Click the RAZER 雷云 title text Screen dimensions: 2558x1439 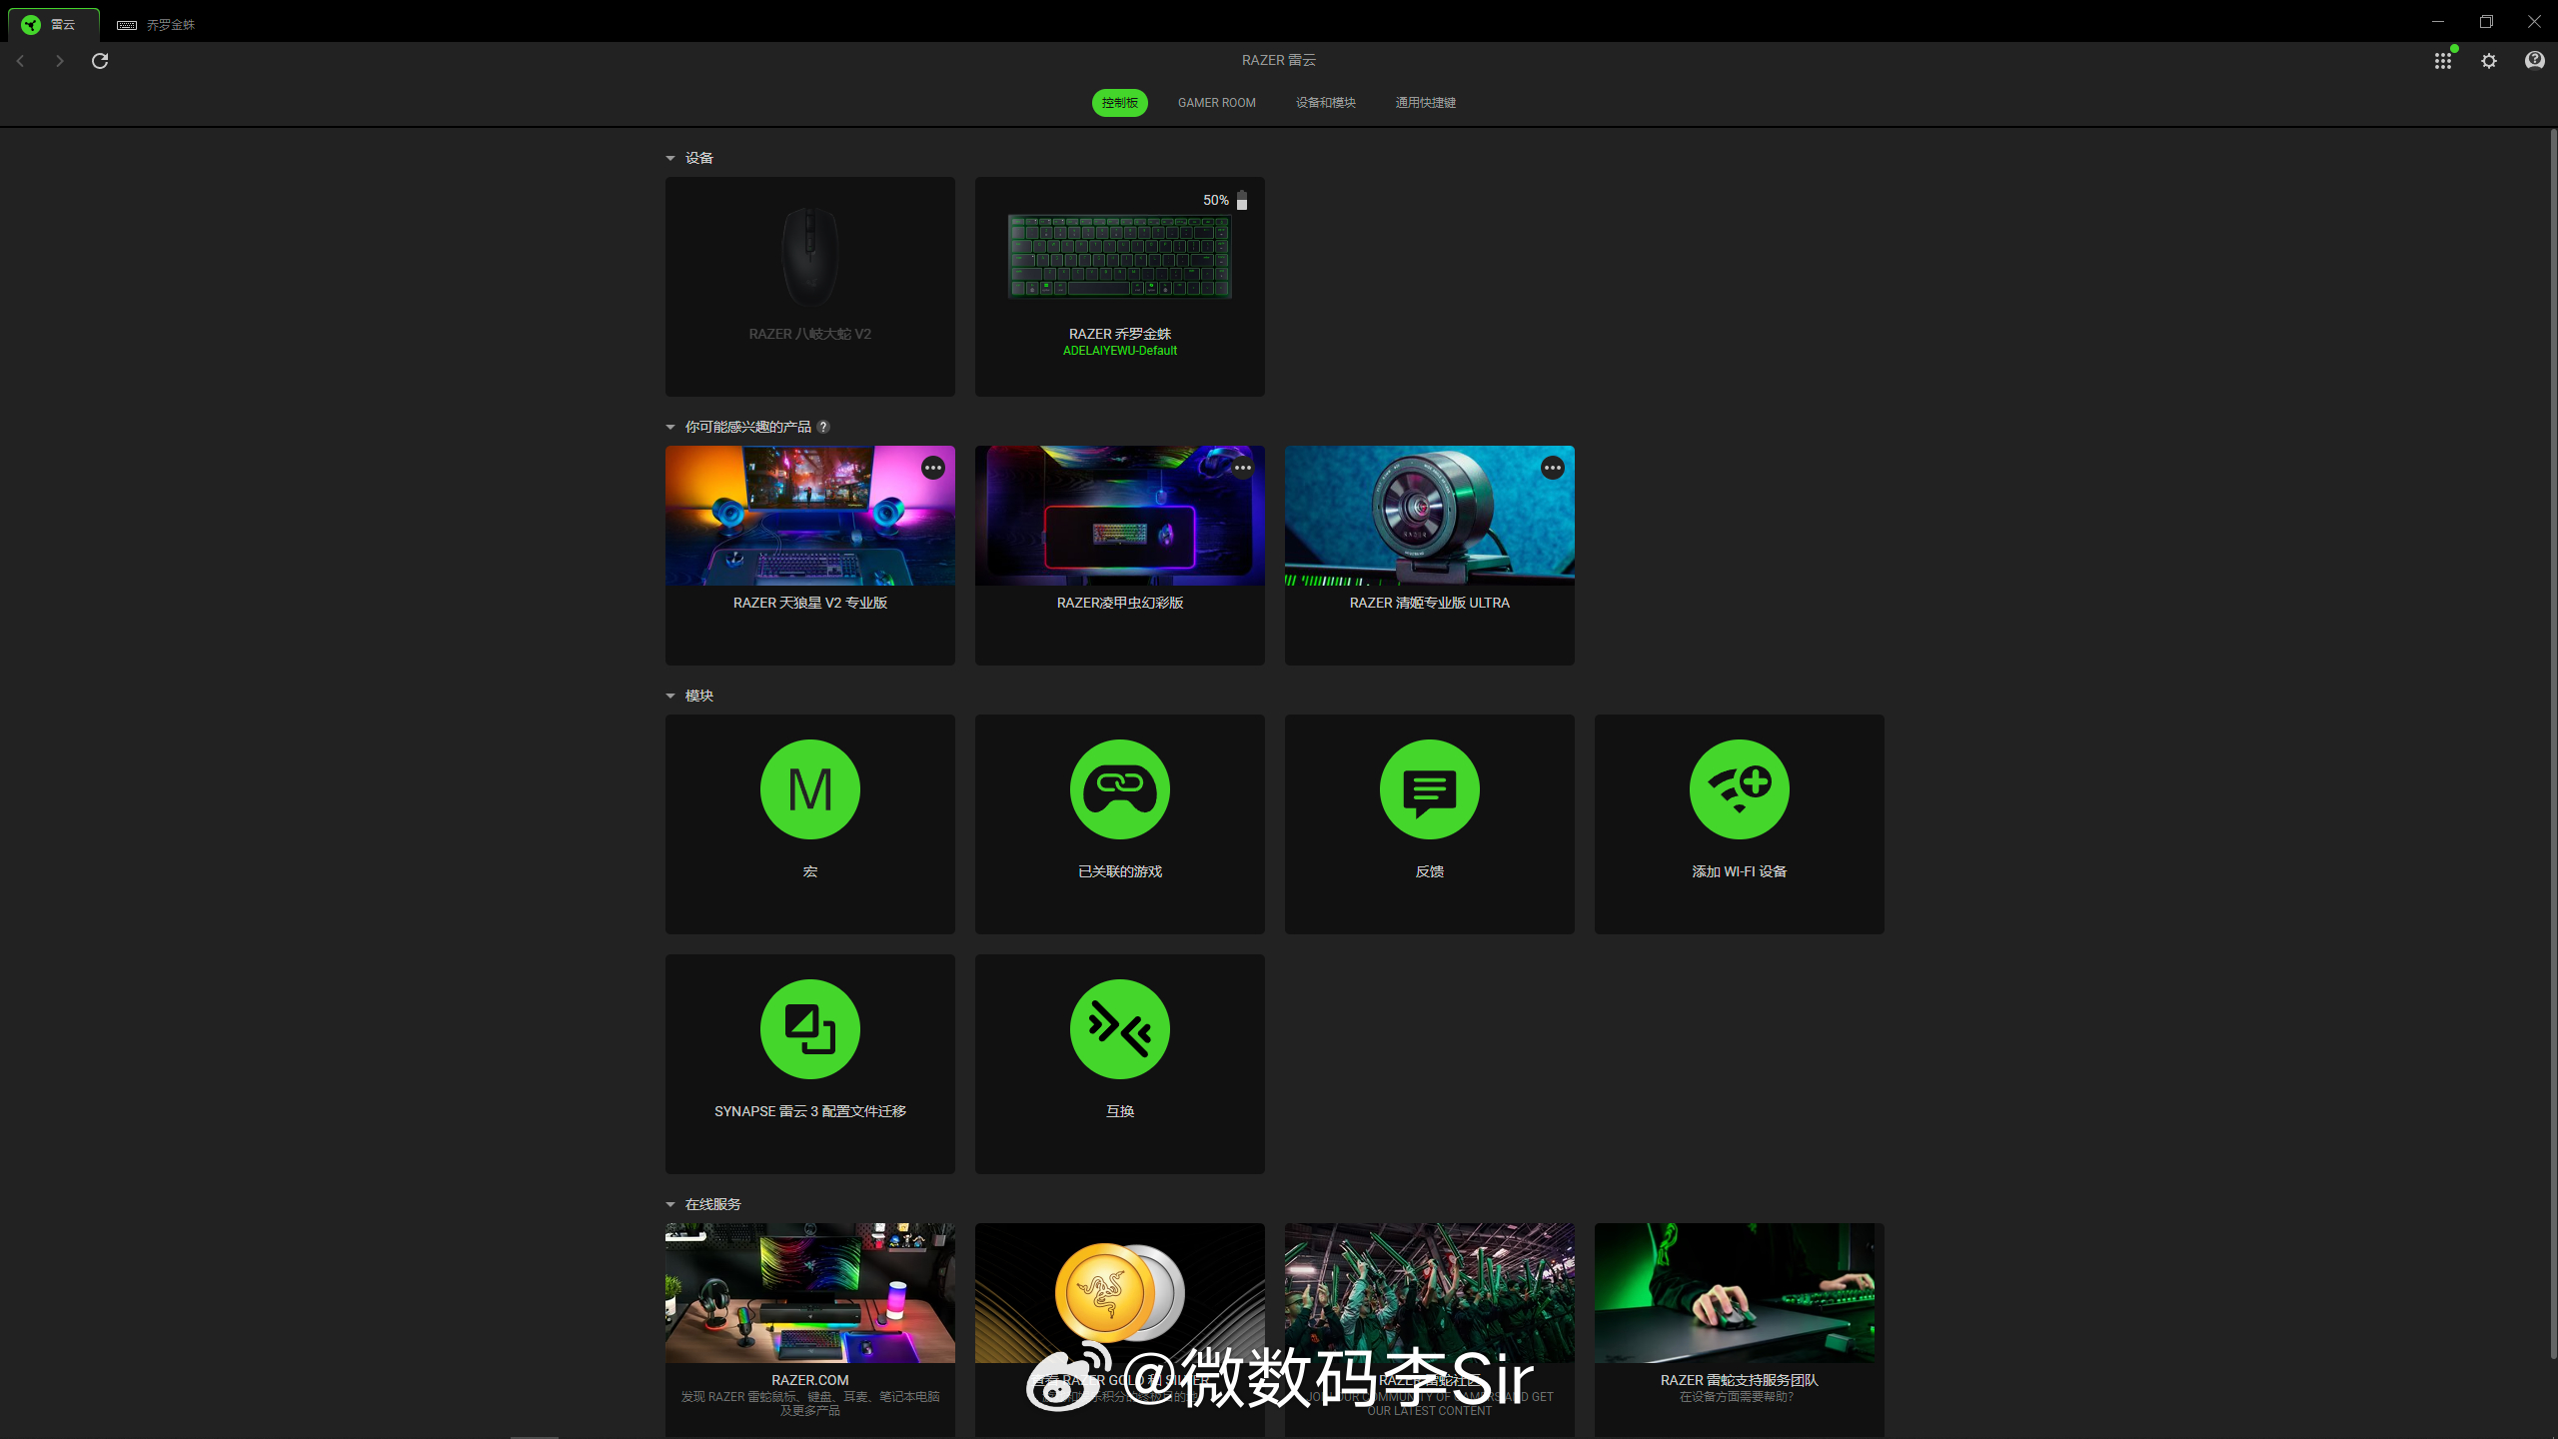pyautogui.click(x=1278, y=60)
